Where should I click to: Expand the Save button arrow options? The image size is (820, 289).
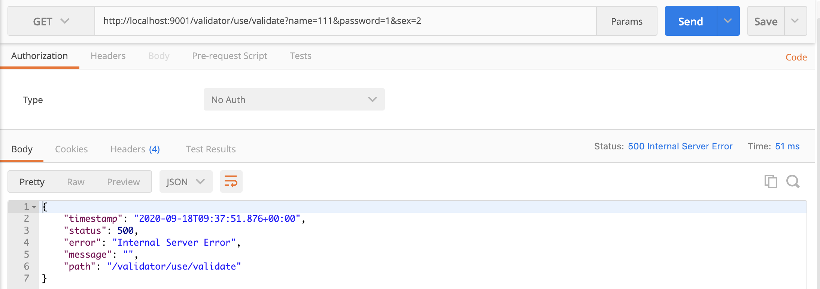(795, 21)
